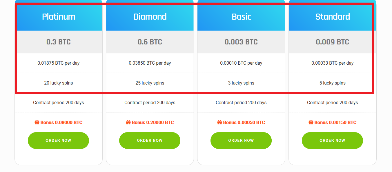Click the gift icon beside Basic bonus

[x=219, y=122]
